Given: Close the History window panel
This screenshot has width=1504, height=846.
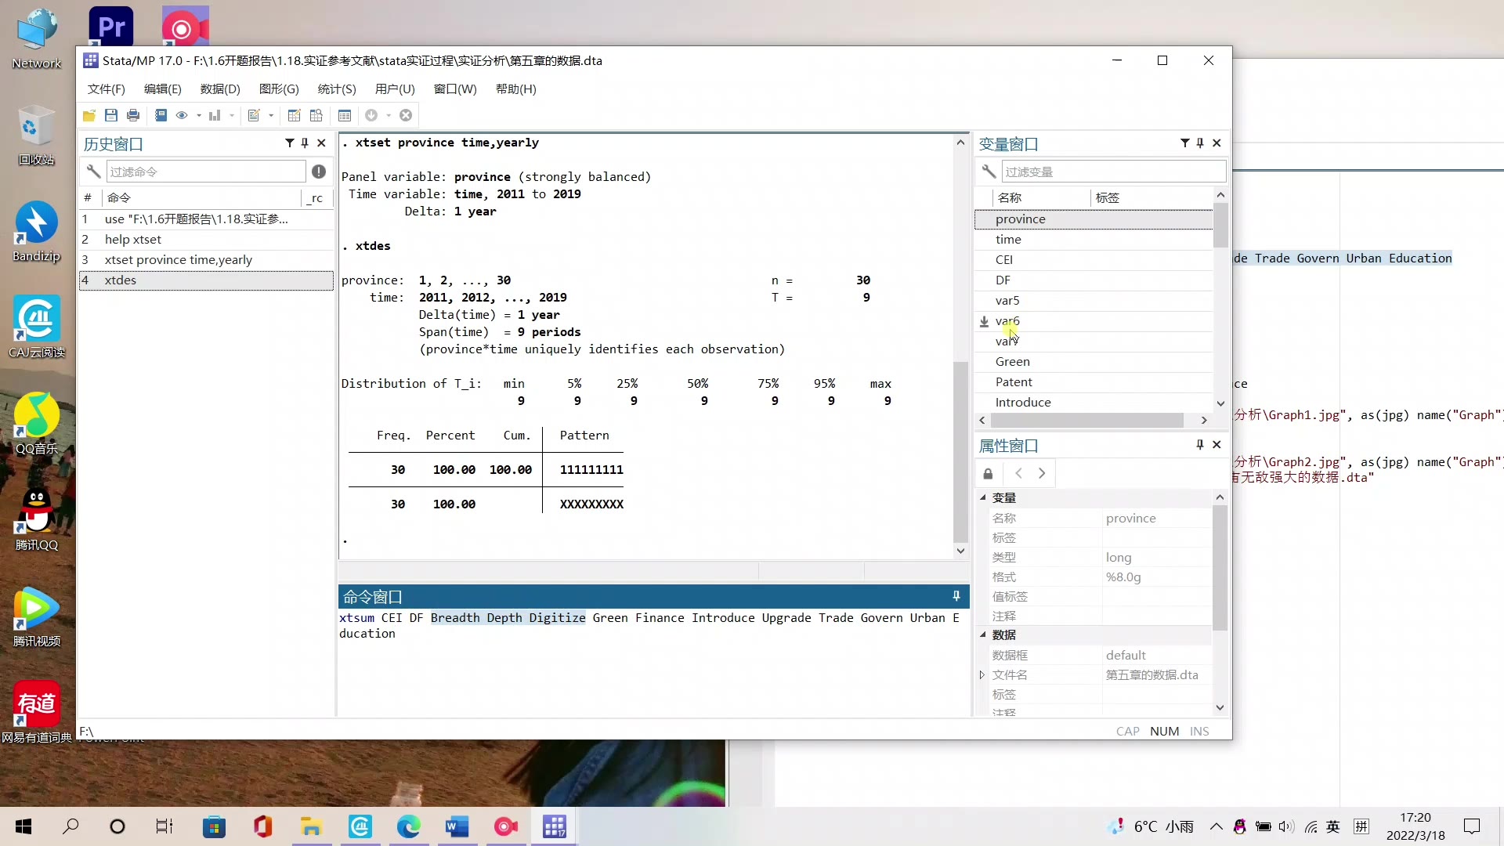Looking at the screenshot, I should [321, 143].
